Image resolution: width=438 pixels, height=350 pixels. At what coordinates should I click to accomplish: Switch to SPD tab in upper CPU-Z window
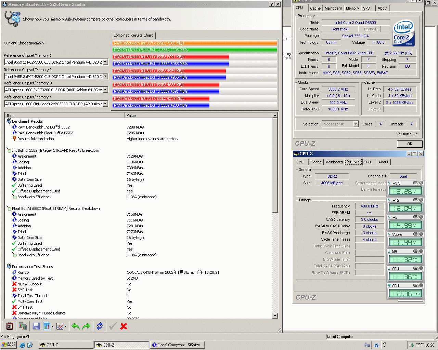tap(367, 8)
